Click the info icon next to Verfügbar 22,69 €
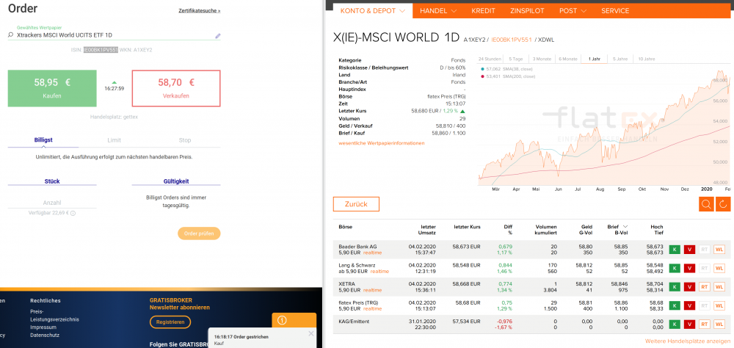The image size is (734, 348). click(73, 213)
